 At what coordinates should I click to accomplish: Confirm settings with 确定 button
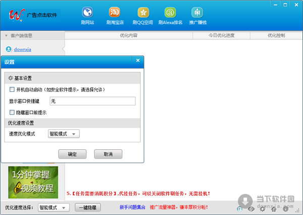coord(72,153)
